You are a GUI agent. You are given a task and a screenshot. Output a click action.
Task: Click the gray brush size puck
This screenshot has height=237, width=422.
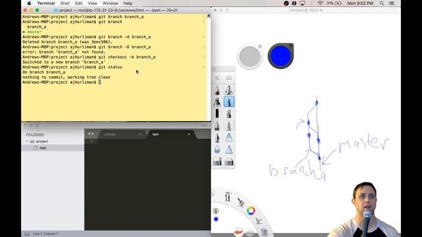pyautogui.click(x=250, y=56)
